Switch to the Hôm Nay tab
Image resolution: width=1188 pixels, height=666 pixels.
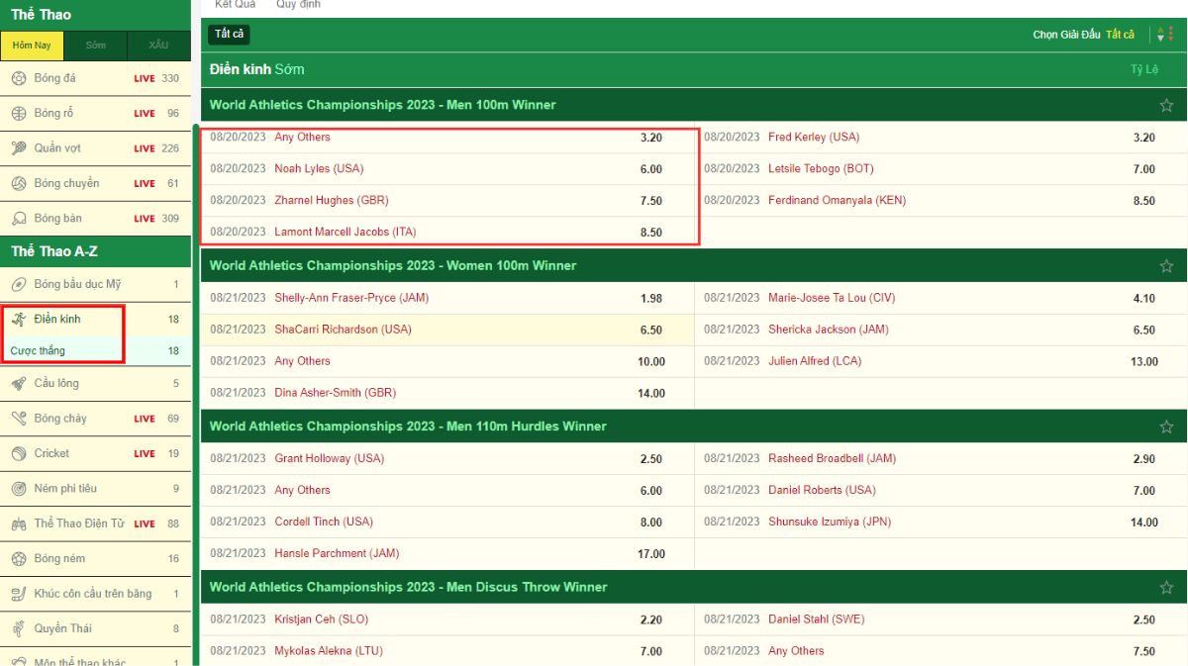[32, 46]
